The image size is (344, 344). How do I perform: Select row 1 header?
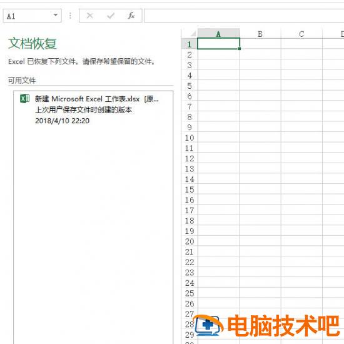tap(190, 44)
